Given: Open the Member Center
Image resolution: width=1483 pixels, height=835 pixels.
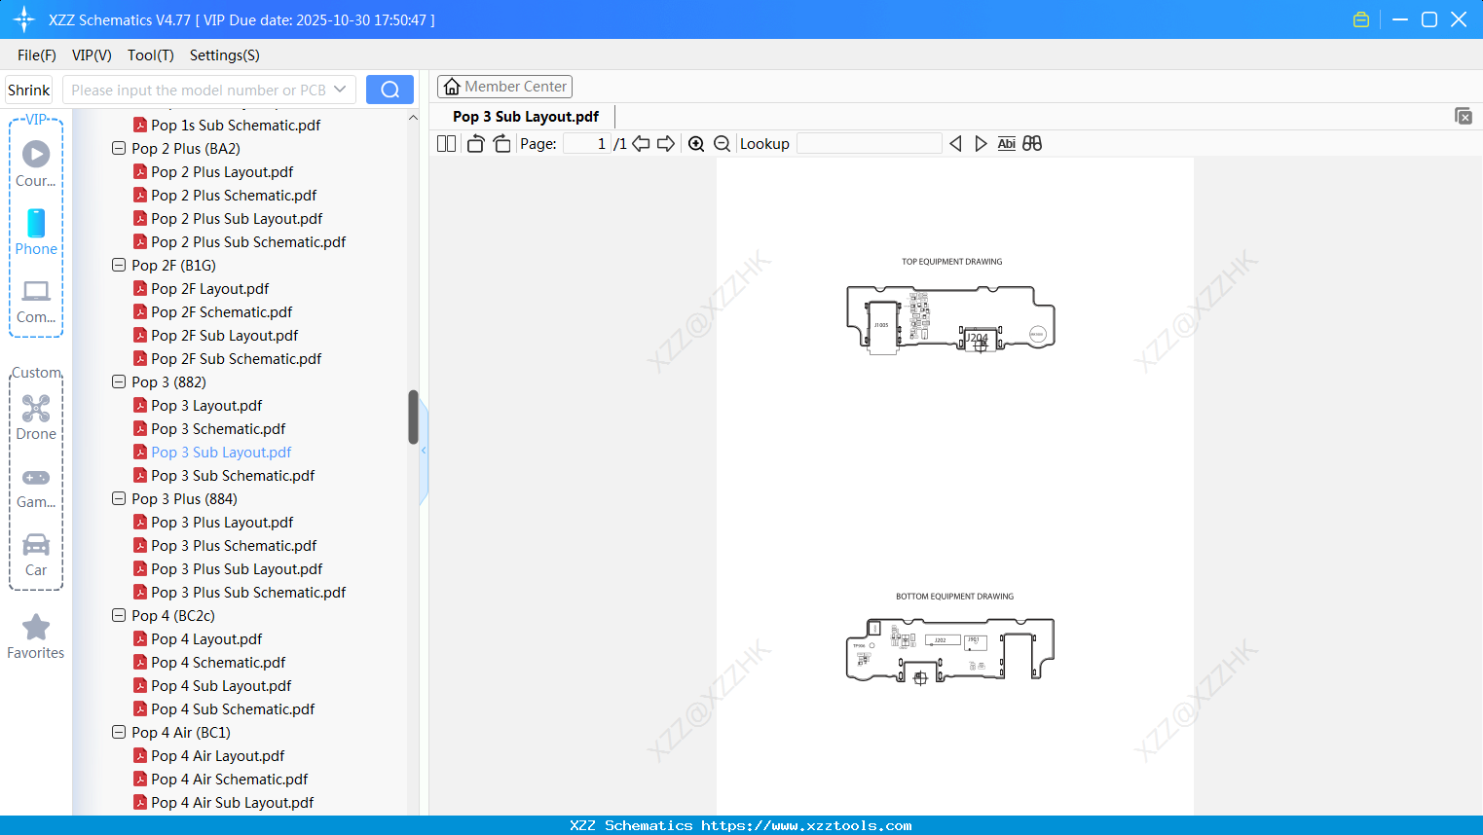Looking at the screenshot, I should tap(504, 86).
